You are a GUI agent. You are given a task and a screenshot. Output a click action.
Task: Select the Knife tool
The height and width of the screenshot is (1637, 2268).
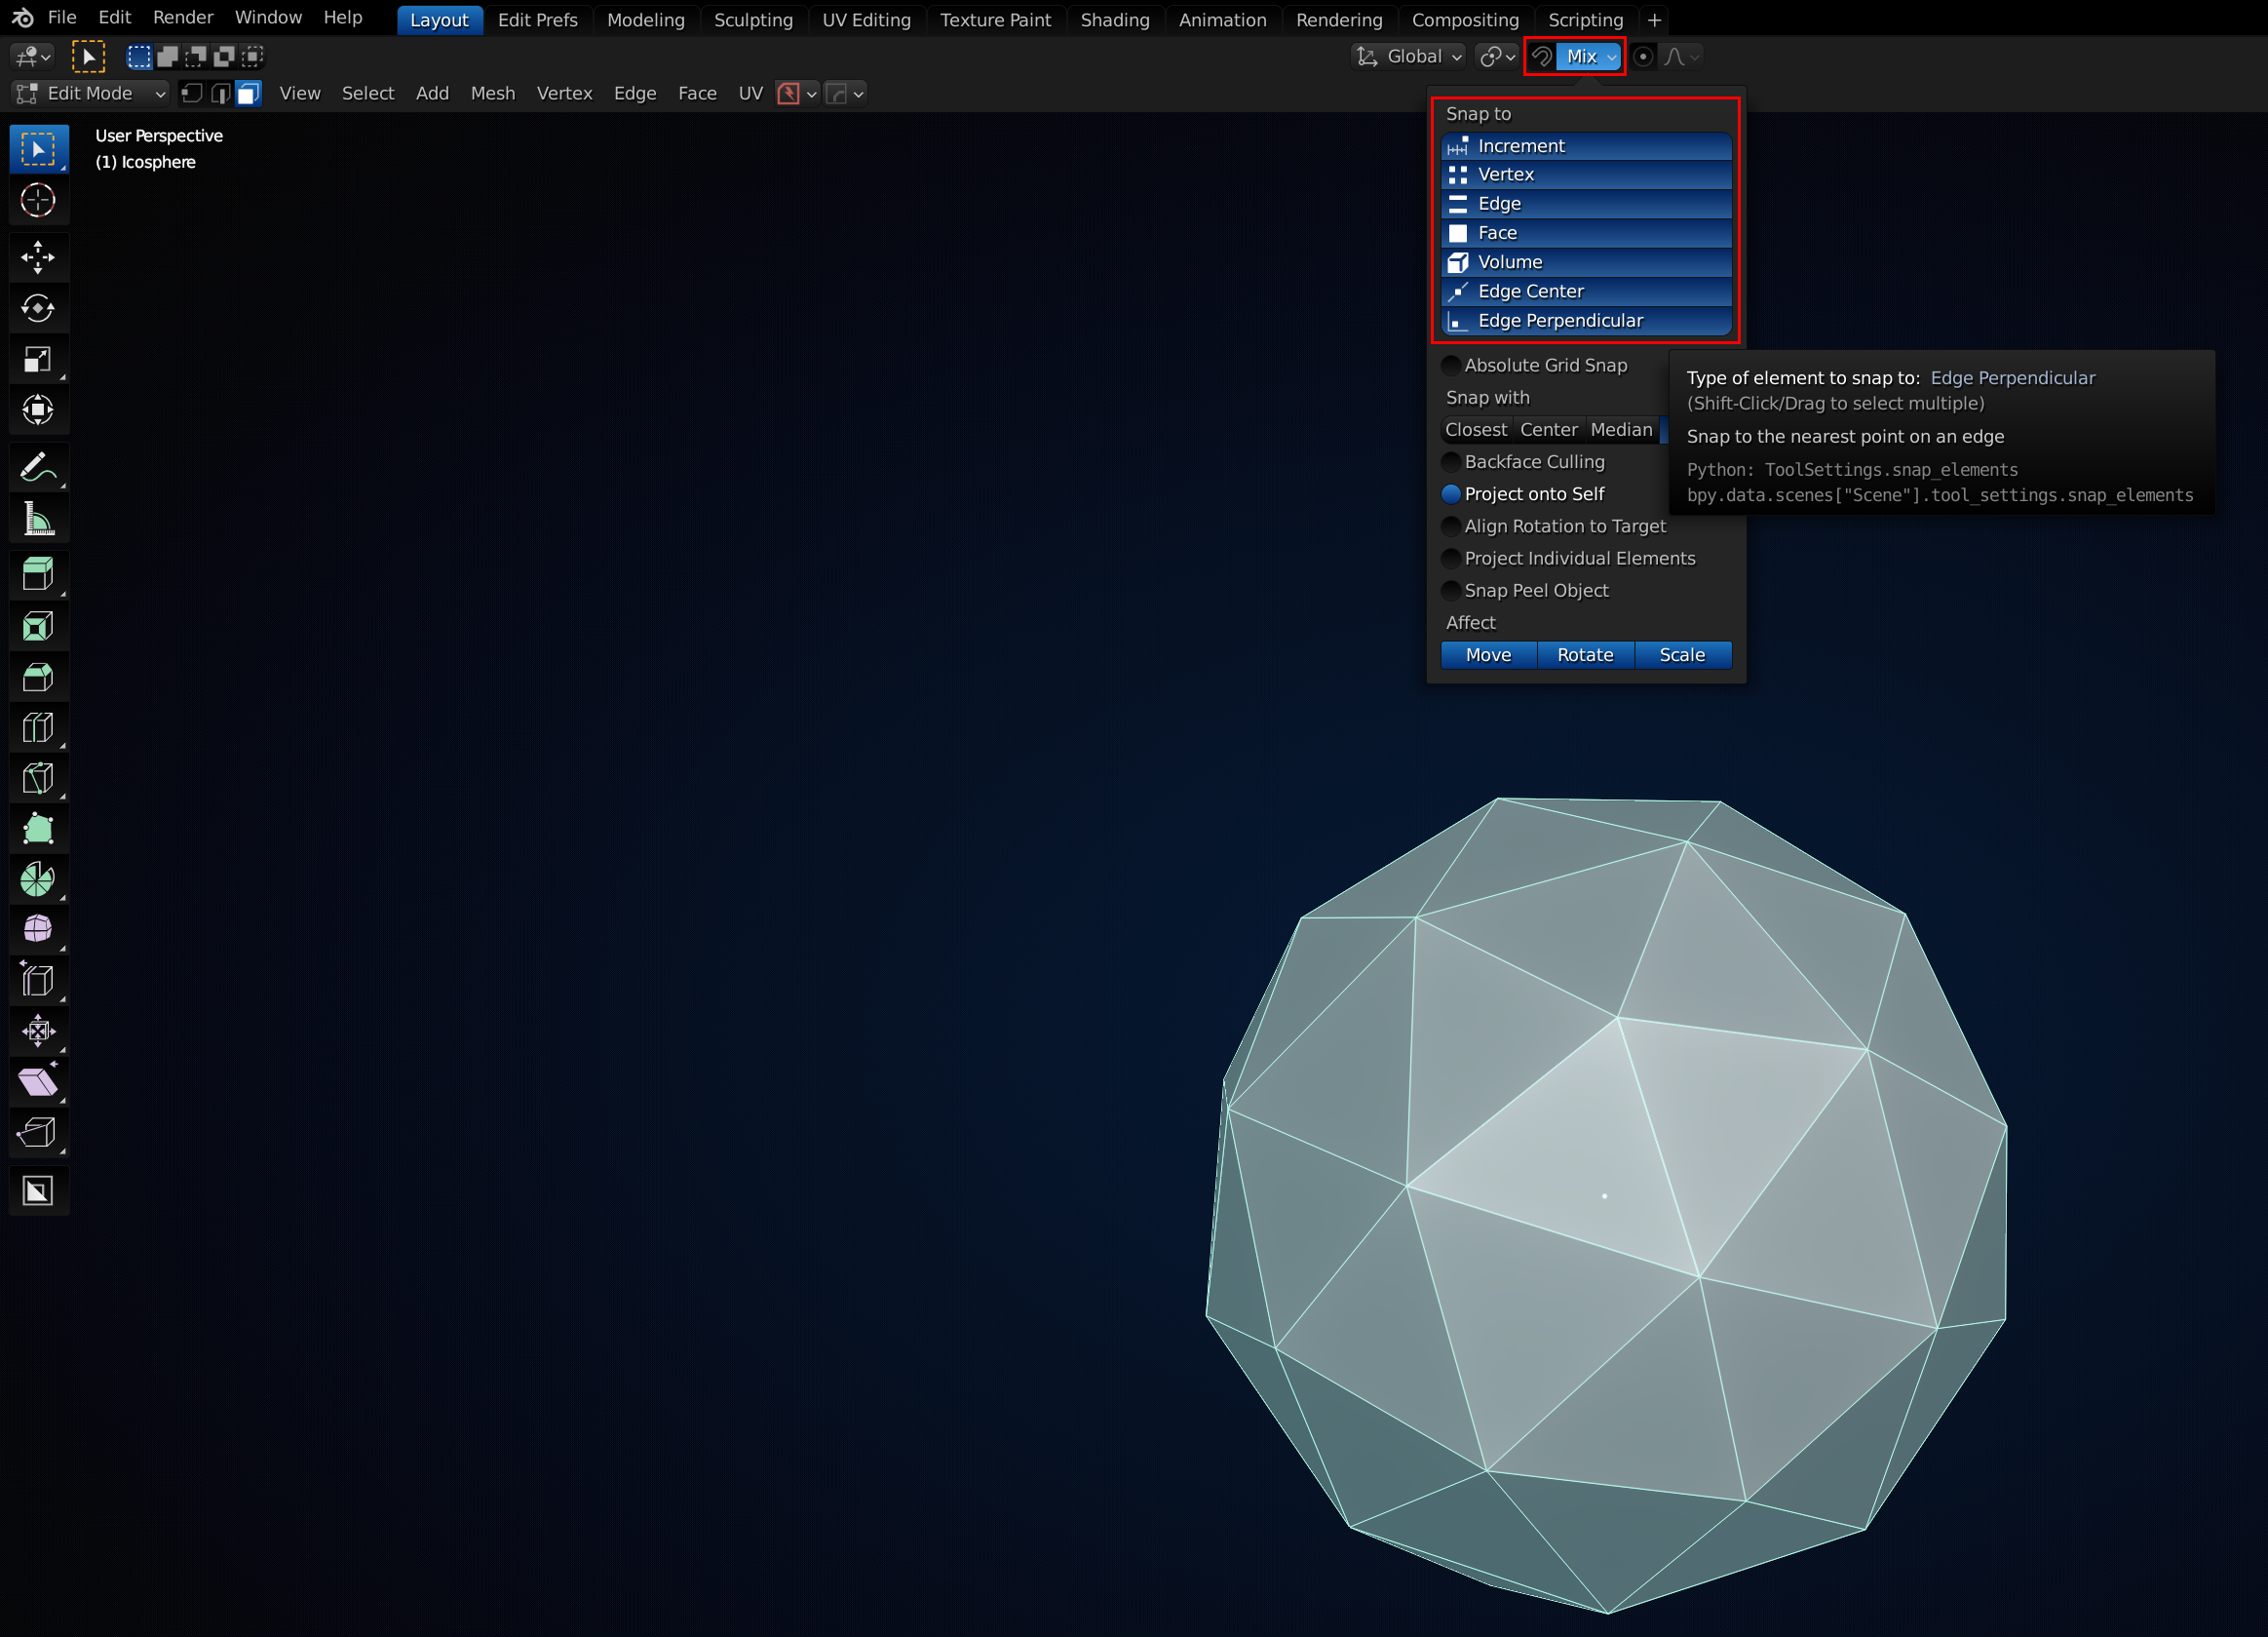coord(38,777)
